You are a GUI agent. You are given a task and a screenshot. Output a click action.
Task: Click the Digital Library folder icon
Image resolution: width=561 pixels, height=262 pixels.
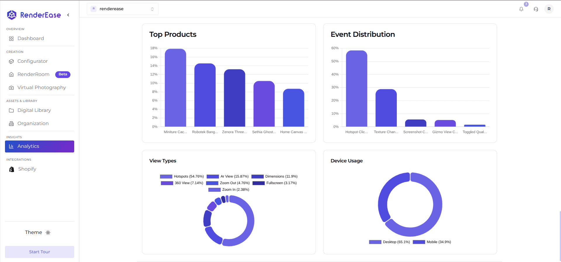(11, 110)
